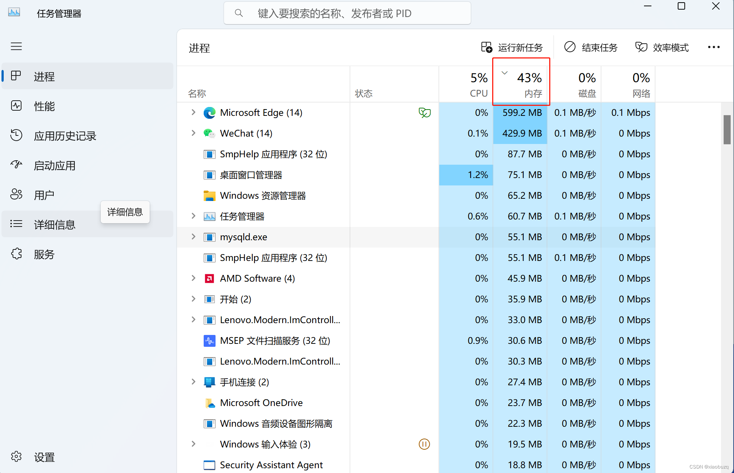Open the hamburger navigation menu
This screenshot has width=734, height=473.
pyautogui.click(x=16, y=46)
